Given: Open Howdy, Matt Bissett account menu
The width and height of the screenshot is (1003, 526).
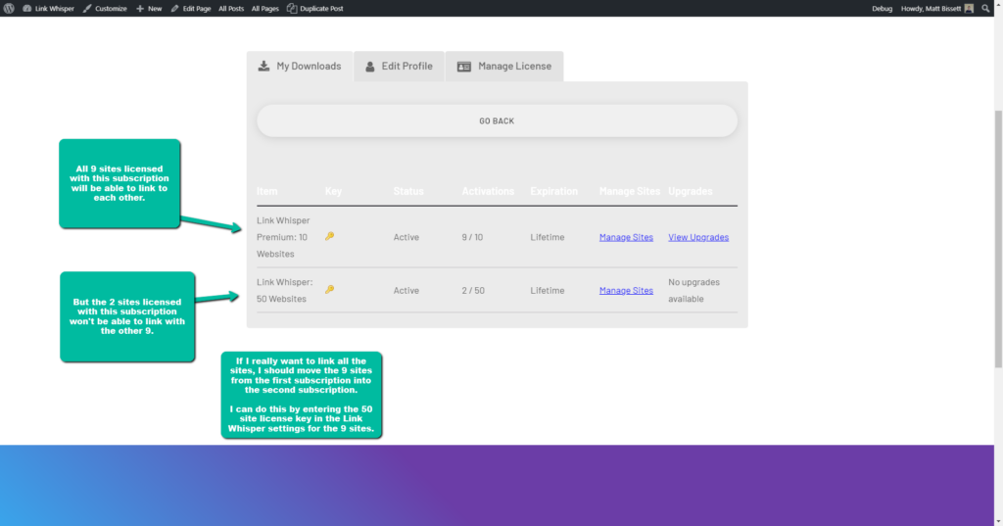Looking at the screenshot, I should (937, 8).
